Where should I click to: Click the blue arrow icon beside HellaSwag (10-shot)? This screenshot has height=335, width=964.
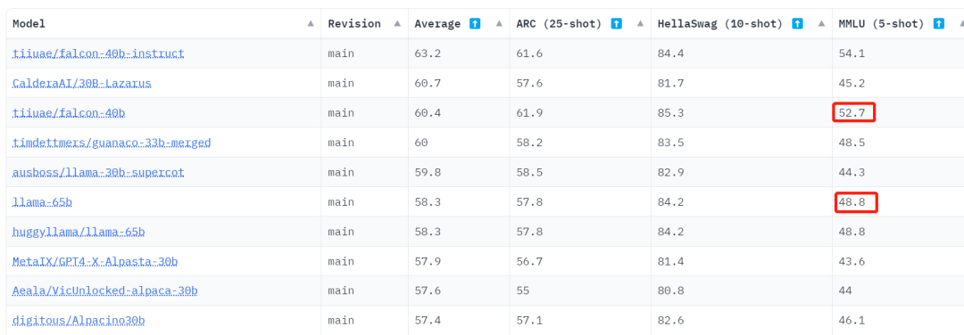coord(797,24)
